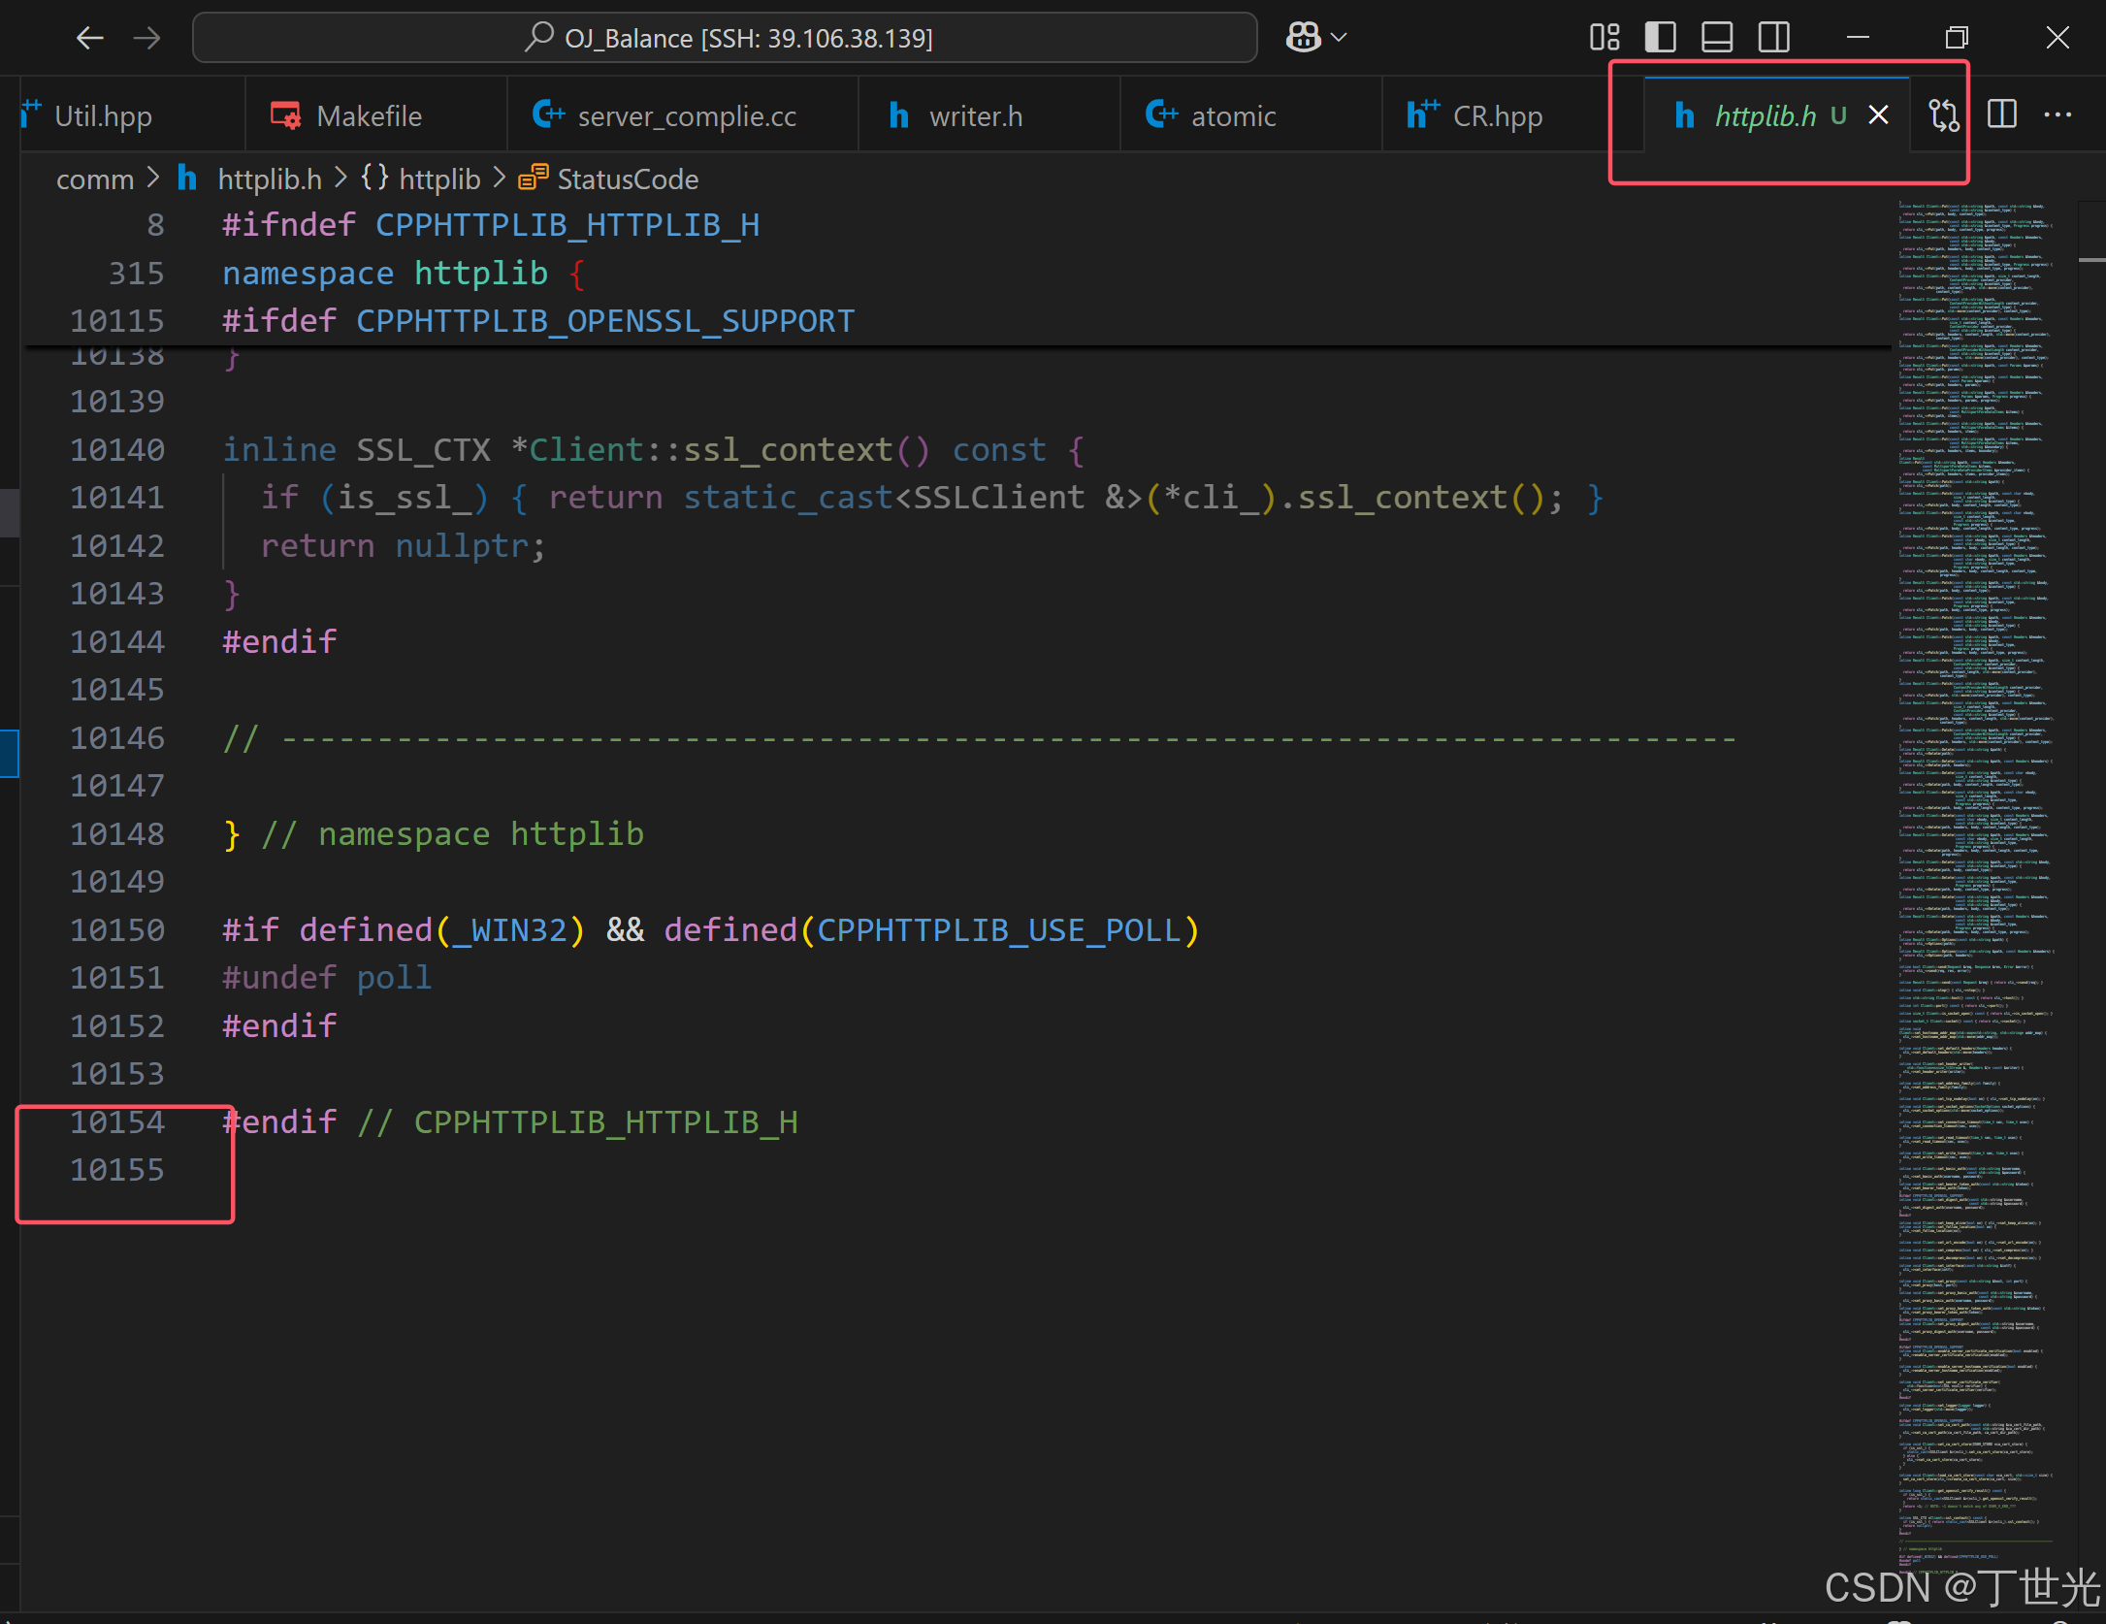
Task: Open More Actions ellipsis menu
Action: click(2057, 114)
